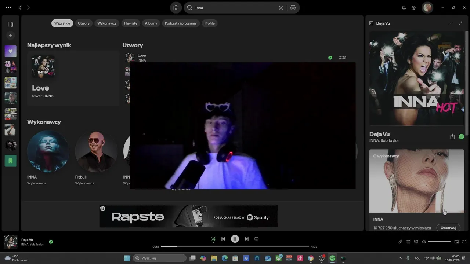Open the O wykonawcy artist card

pos(417,190)
